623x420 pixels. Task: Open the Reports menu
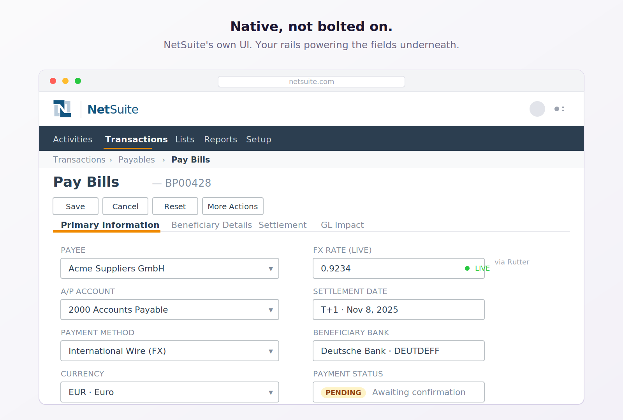(220, 139)
